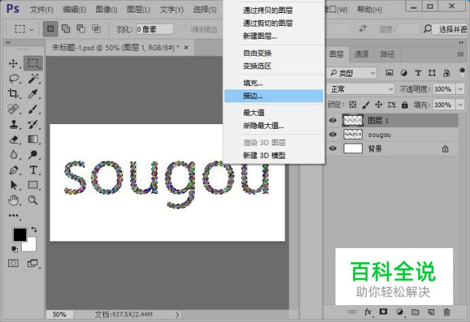Toggle lock transparent pixels
Image resolution: width=470 pixels, height=322 pixels.
point(352,104)
